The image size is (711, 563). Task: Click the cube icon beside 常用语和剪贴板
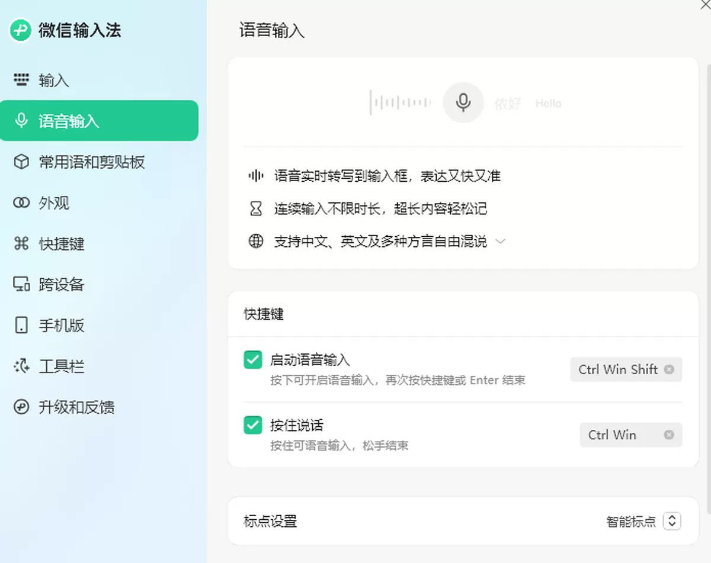21,162
